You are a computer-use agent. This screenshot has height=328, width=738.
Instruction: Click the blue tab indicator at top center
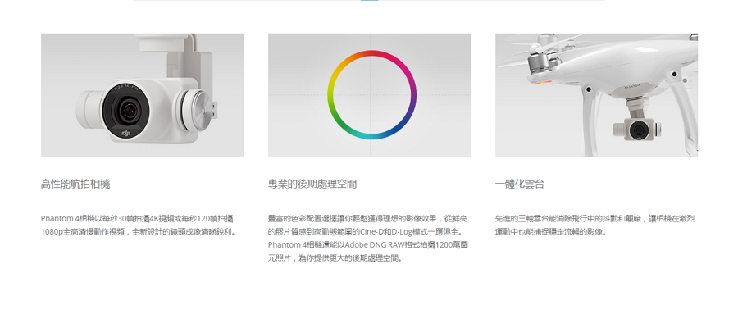(370, 1)
